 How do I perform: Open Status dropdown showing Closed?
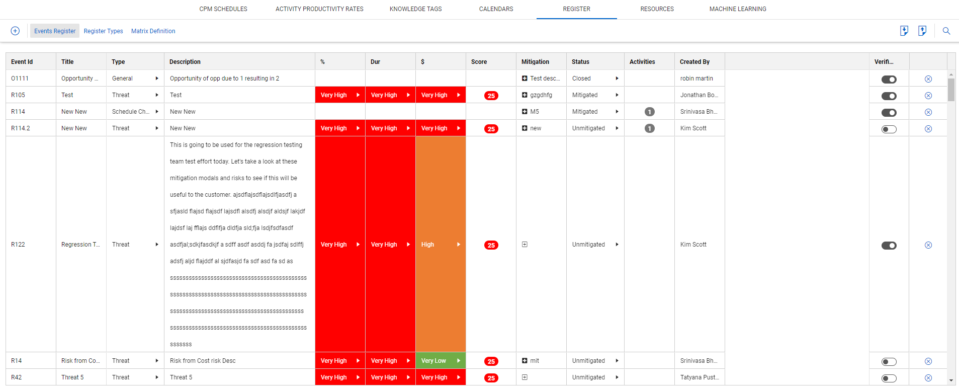click(x=617, y=79)
